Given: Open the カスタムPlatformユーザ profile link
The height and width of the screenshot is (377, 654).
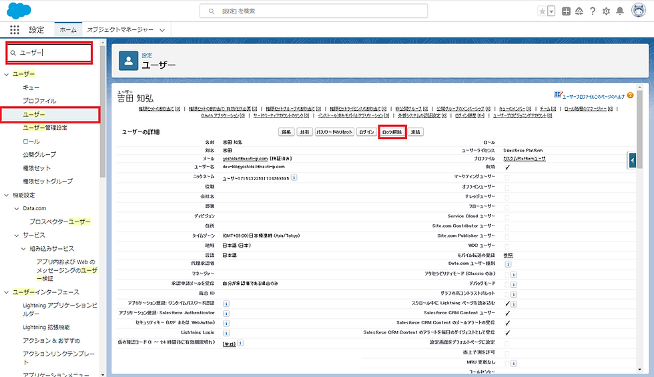Looking at the screenshot, I should (x=525, y=159).
